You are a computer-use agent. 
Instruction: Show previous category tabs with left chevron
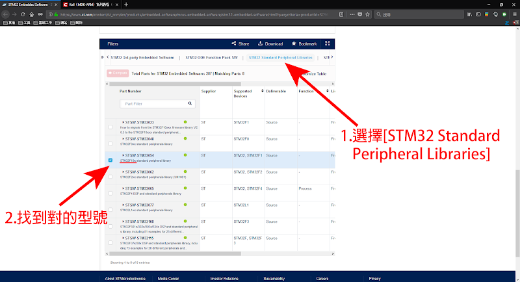click(x=107, y=57)
